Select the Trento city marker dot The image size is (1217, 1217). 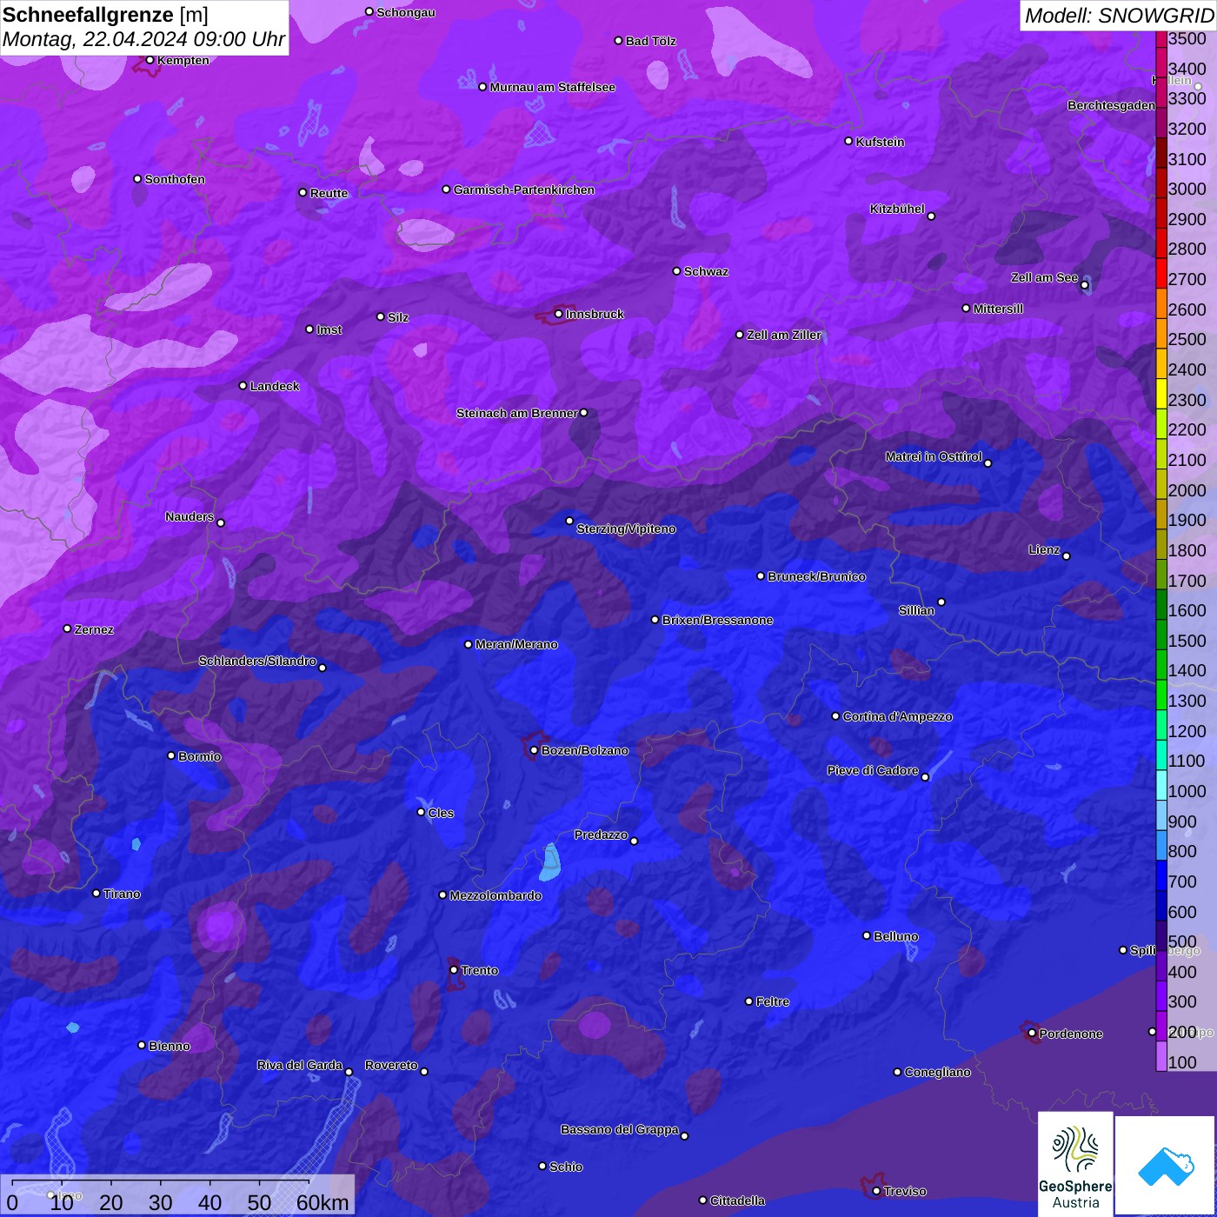454,970
